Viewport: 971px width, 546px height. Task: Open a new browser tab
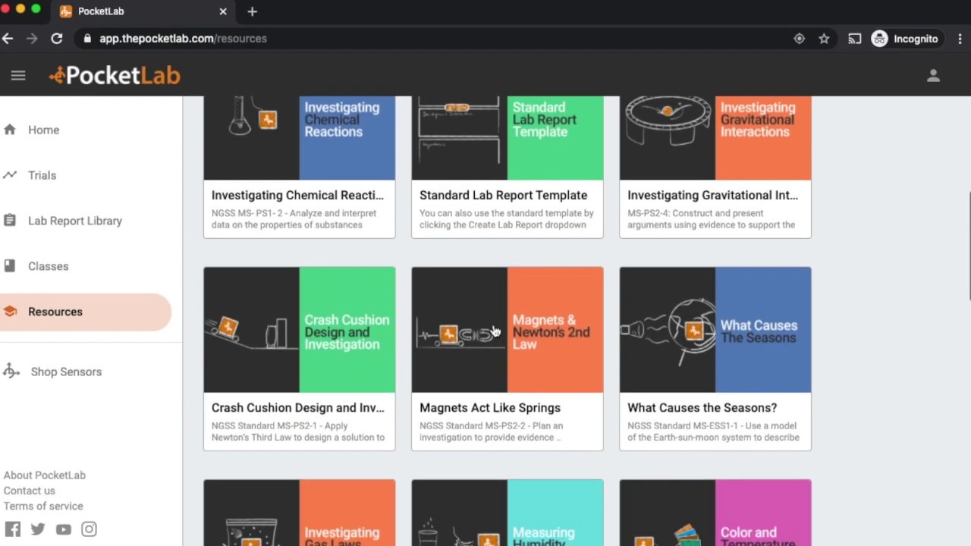tap(253, 11)
